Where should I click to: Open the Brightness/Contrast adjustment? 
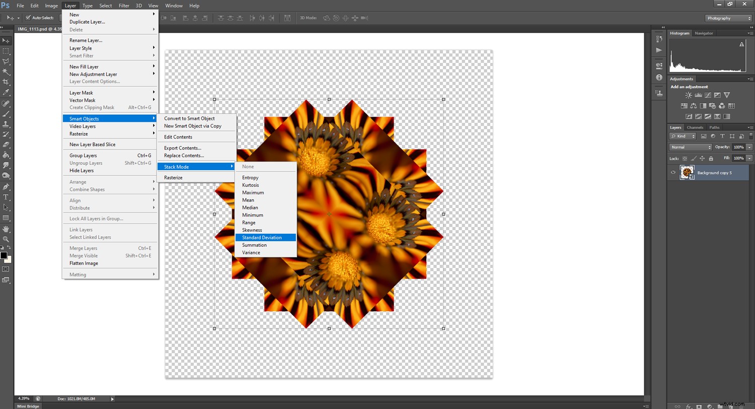(689, 95)
